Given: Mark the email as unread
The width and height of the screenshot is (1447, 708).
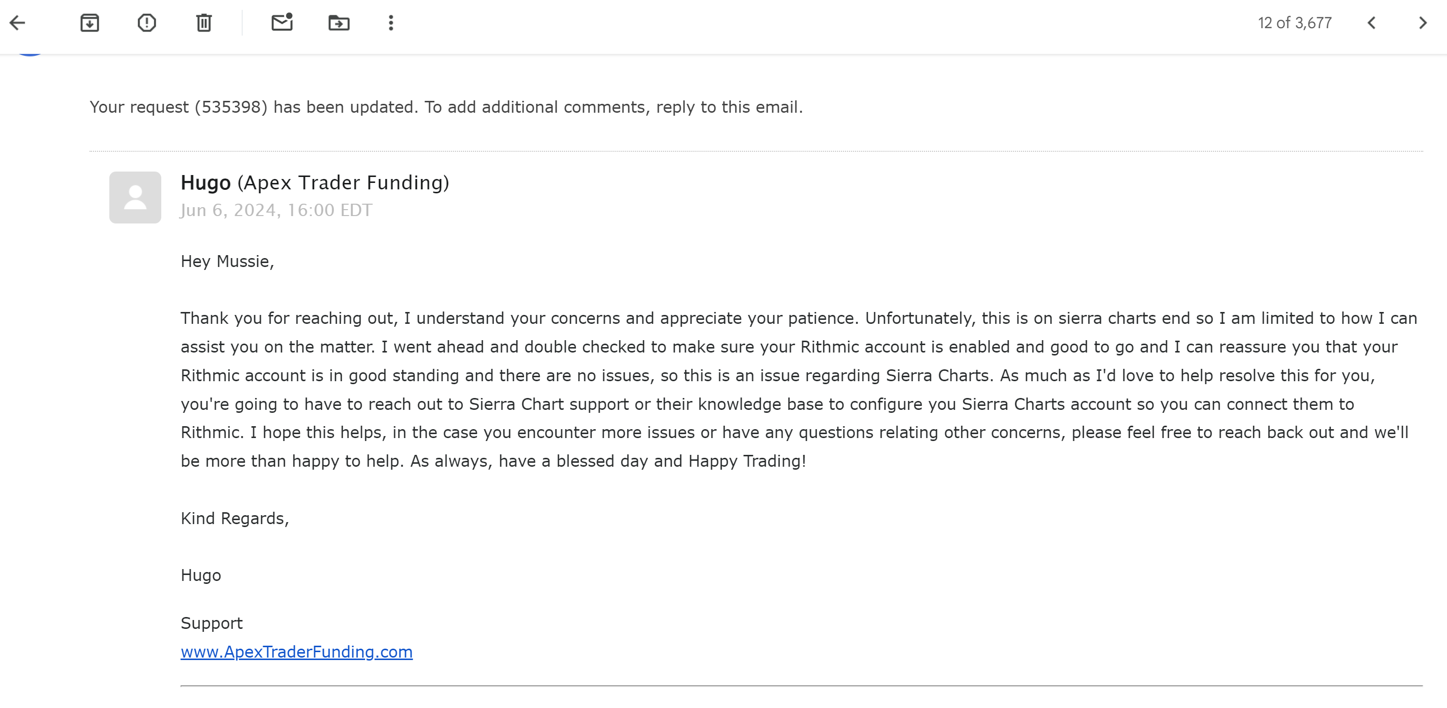Looking at the screenshot, I should tap(282, 23).
